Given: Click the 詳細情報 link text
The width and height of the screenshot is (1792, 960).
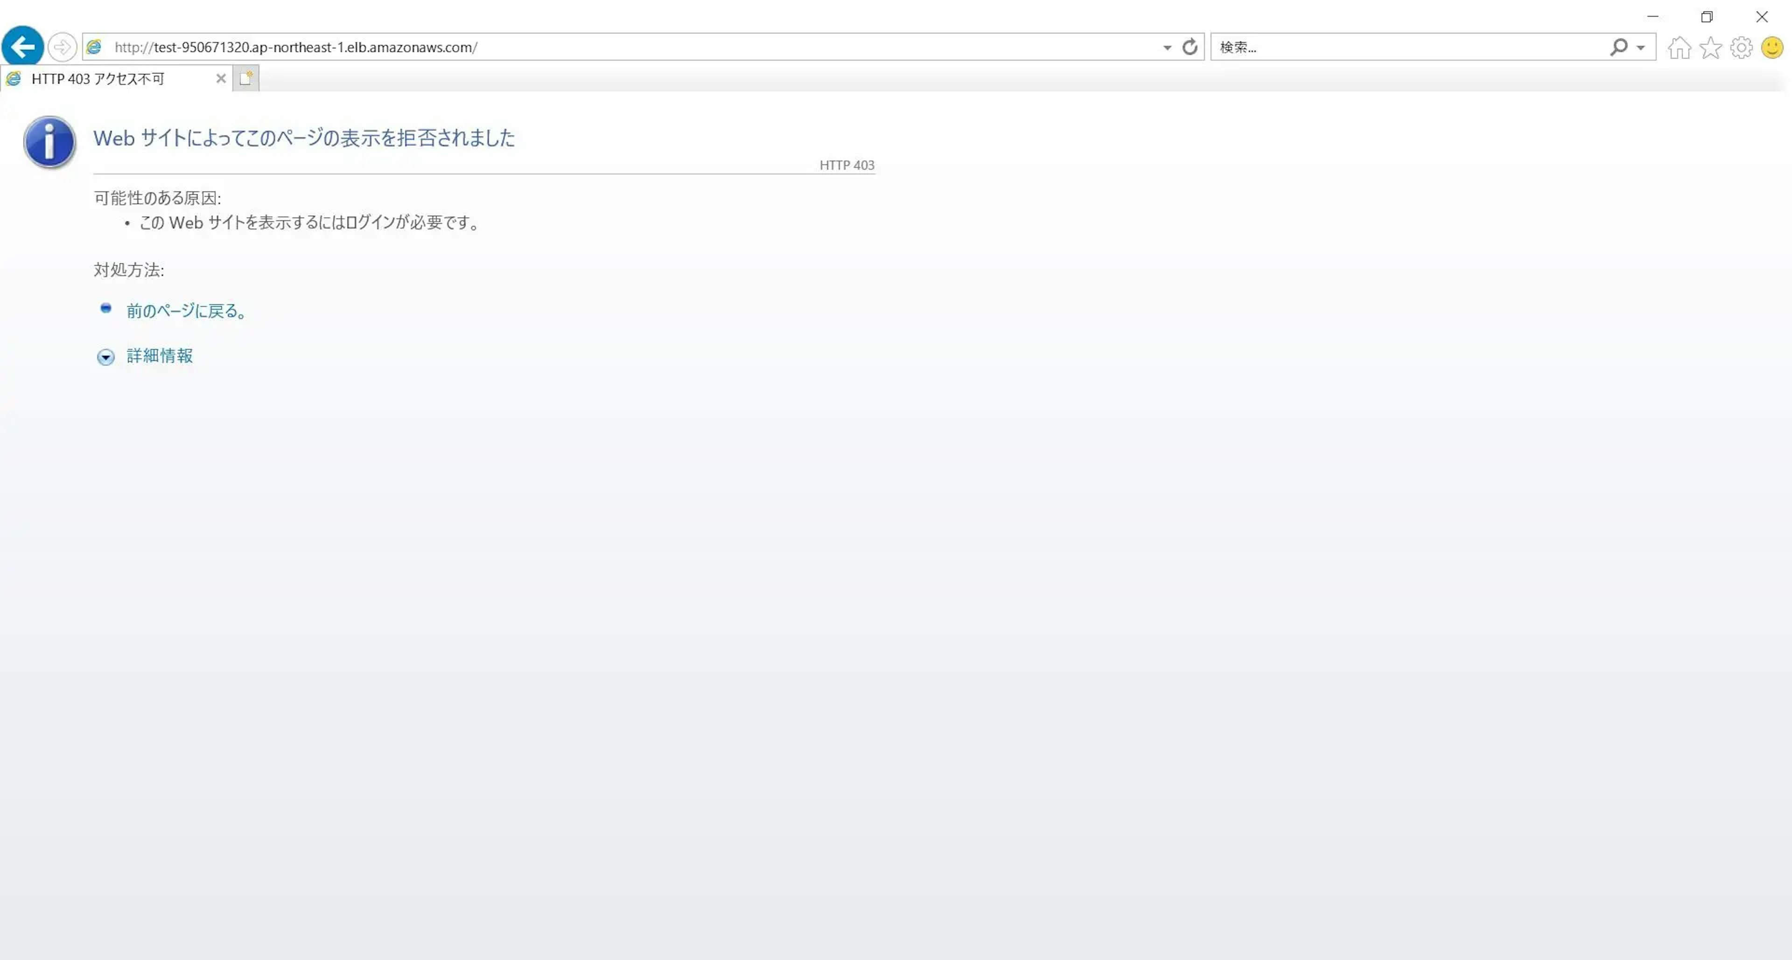Looking at the screenshot, I should click(159, 356).
